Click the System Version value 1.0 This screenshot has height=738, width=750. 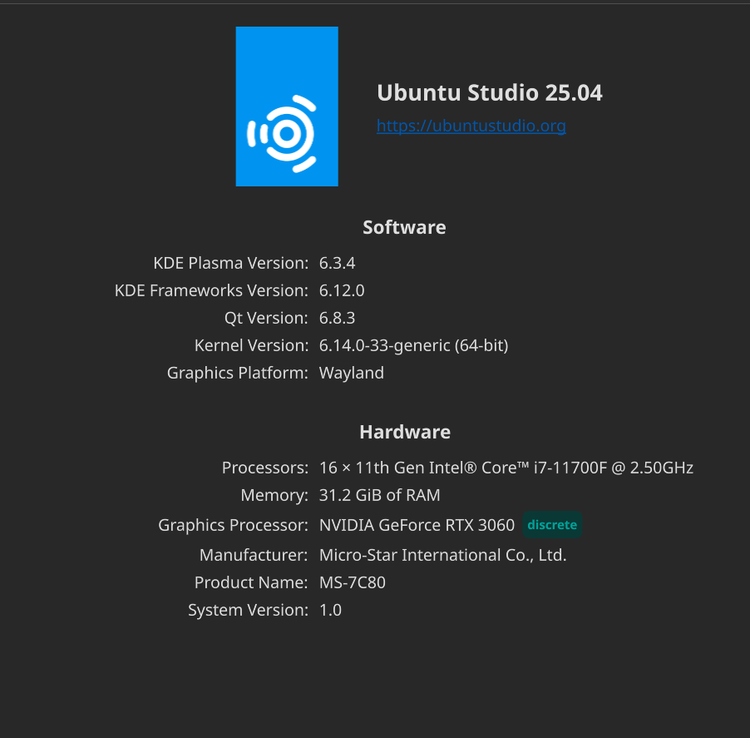click(x=330, y=610)
